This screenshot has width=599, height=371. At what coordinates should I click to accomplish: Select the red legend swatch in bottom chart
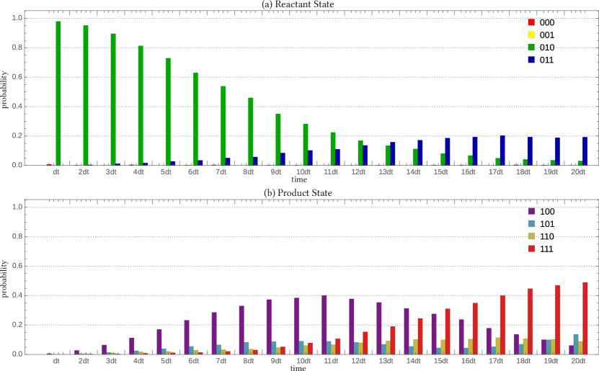click(531, 249)
